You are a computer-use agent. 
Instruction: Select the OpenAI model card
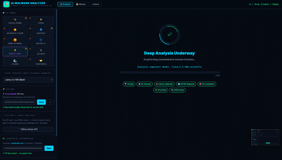(x=41, y=21)
